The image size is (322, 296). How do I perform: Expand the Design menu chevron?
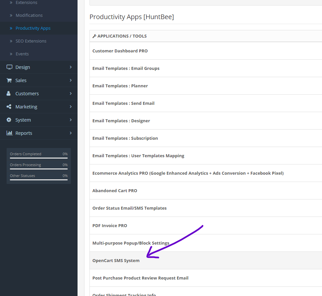click(71, 67)
